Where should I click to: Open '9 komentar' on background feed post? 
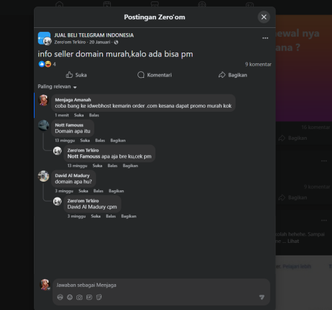pyautogui.click(x=317, y=187)
